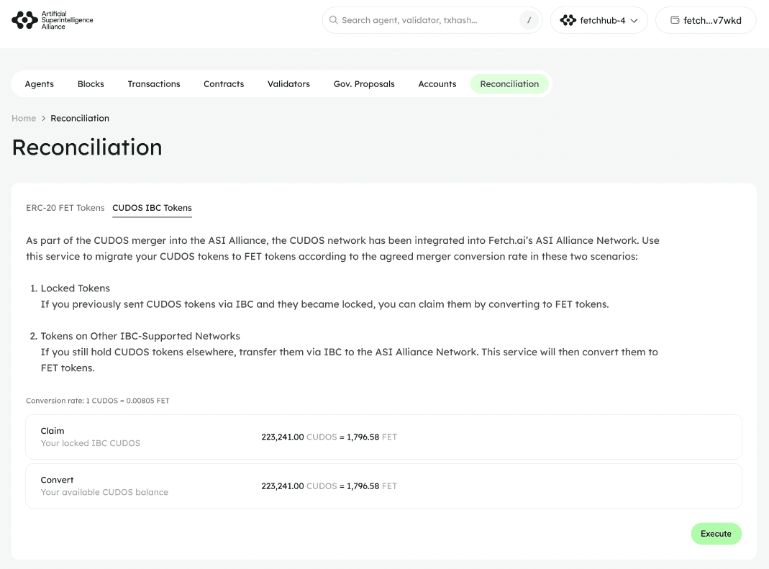Open the Accounts tab

coord(437,84)
